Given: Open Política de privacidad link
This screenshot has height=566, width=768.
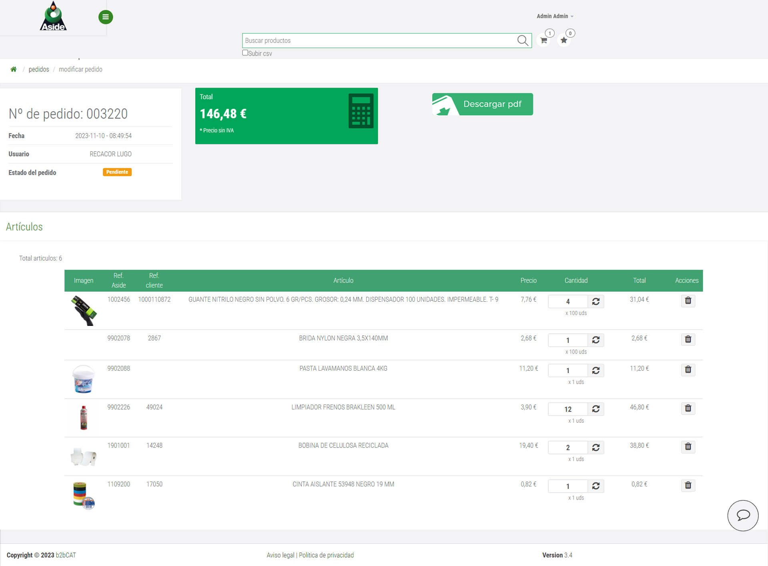Looking at the screenshot, I should coord(326,555).
